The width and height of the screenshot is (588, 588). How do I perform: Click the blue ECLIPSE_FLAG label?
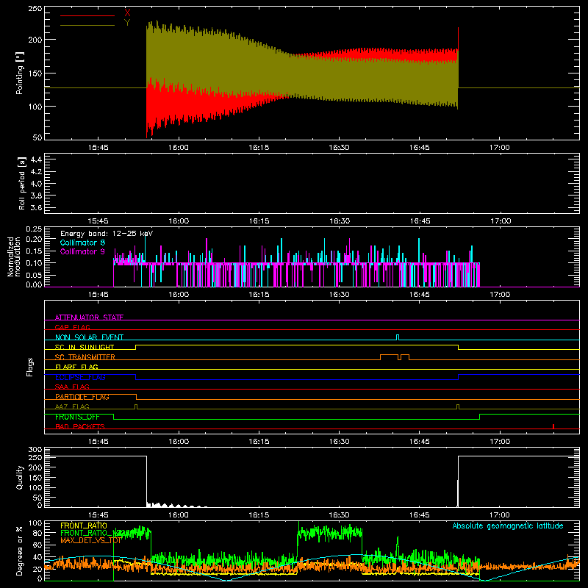coord(80,377)
